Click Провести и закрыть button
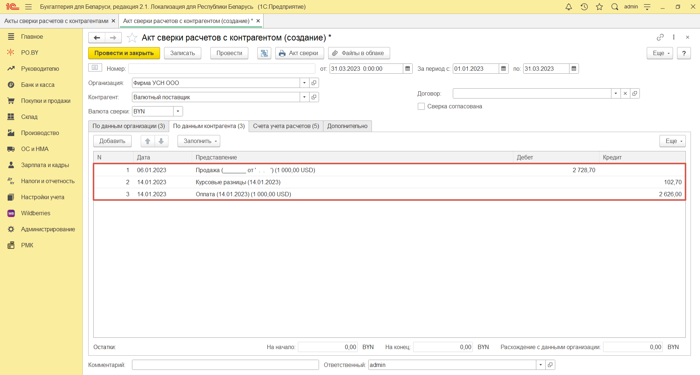 point(124,53)
